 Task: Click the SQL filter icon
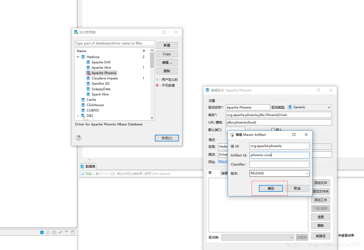pyautogui.click(x=83, y=174)
